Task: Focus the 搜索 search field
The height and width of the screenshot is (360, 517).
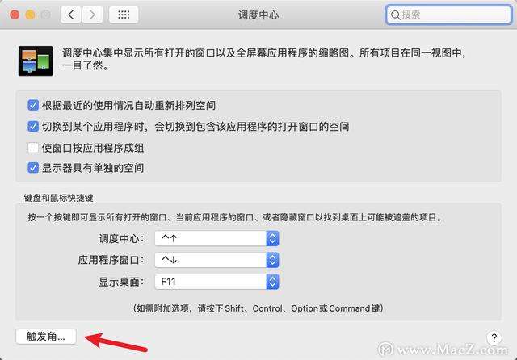Action: tap(448, 15)
